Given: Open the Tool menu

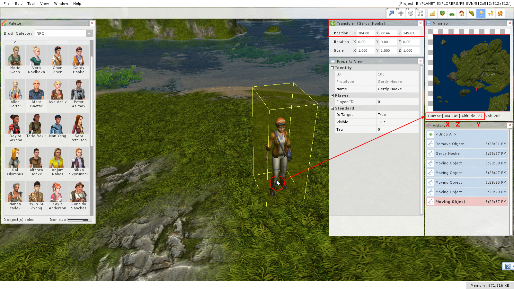Looking at the screenshot, I should click(31, 4).
